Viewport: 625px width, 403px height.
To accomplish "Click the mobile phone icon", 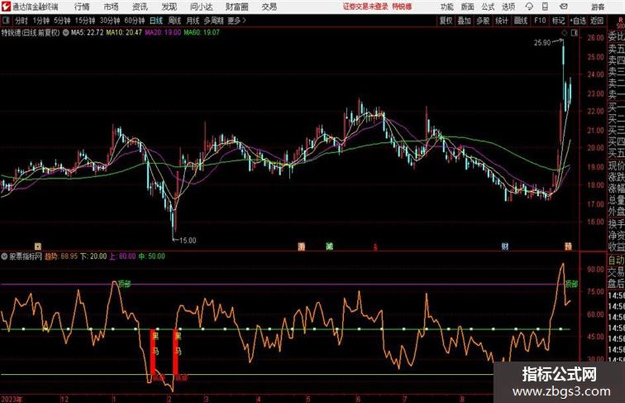I will tap(545, 7).
